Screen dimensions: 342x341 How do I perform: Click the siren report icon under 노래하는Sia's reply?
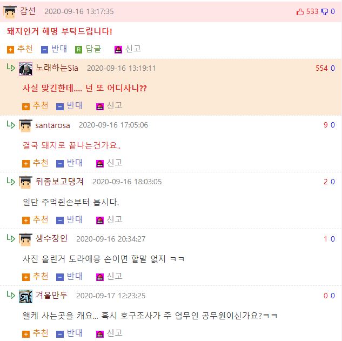point(100,106)
